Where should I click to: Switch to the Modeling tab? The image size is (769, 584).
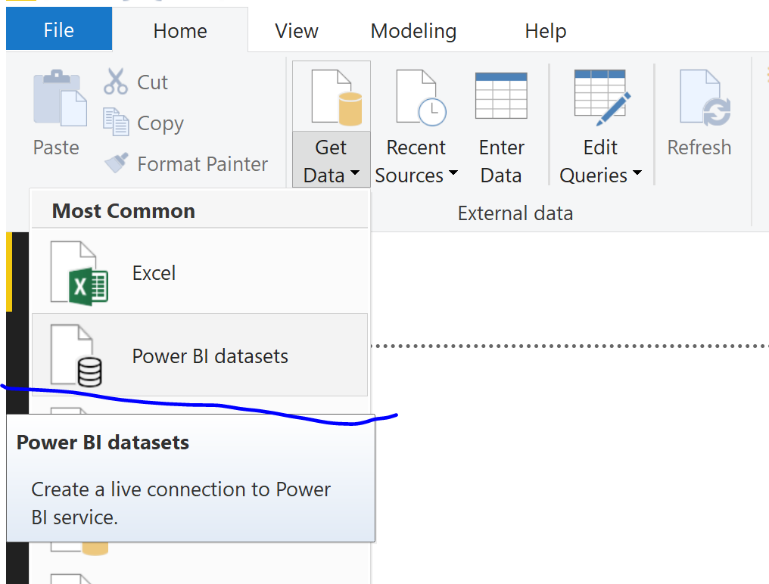coord(413,31)
